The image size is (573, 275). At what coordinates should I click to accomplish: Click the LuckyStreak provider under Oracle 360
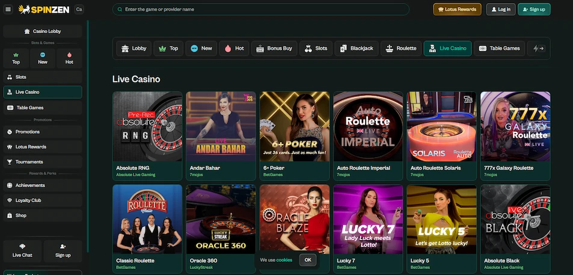tap(201, 268)
